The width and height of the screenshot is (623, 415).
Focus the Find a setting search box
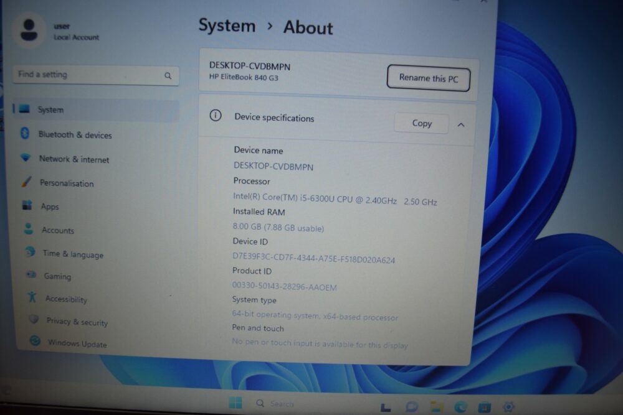[95, 75]
